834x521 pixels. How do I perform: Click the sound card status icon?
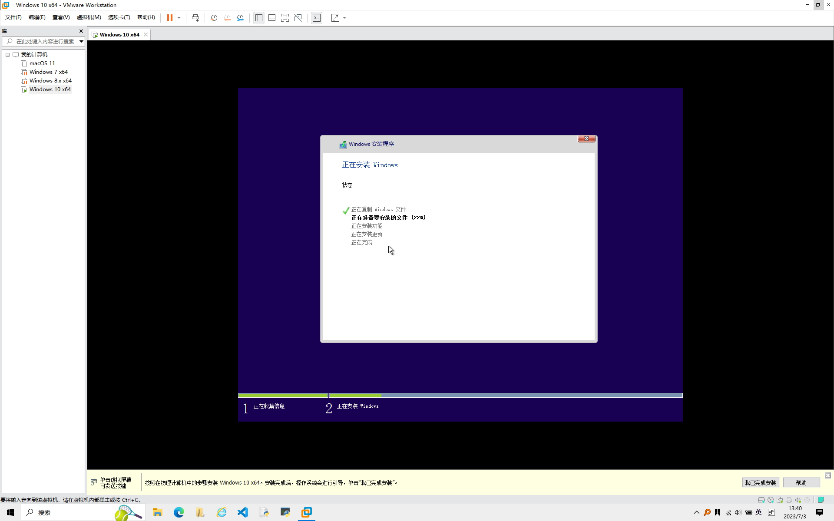(x=798, y=500)
